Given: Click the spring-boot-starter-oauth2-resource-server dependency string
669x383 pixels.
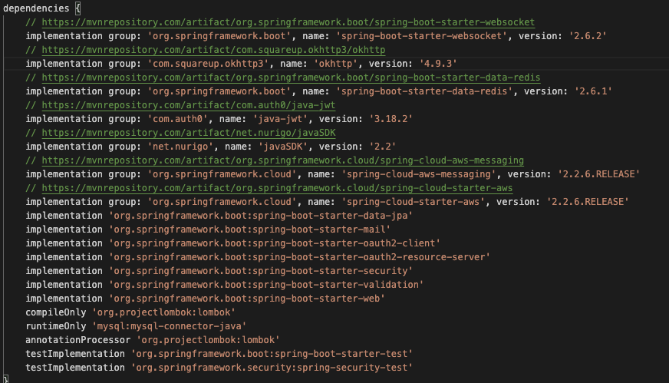Looking at the screenshot, I should (299, 257).
